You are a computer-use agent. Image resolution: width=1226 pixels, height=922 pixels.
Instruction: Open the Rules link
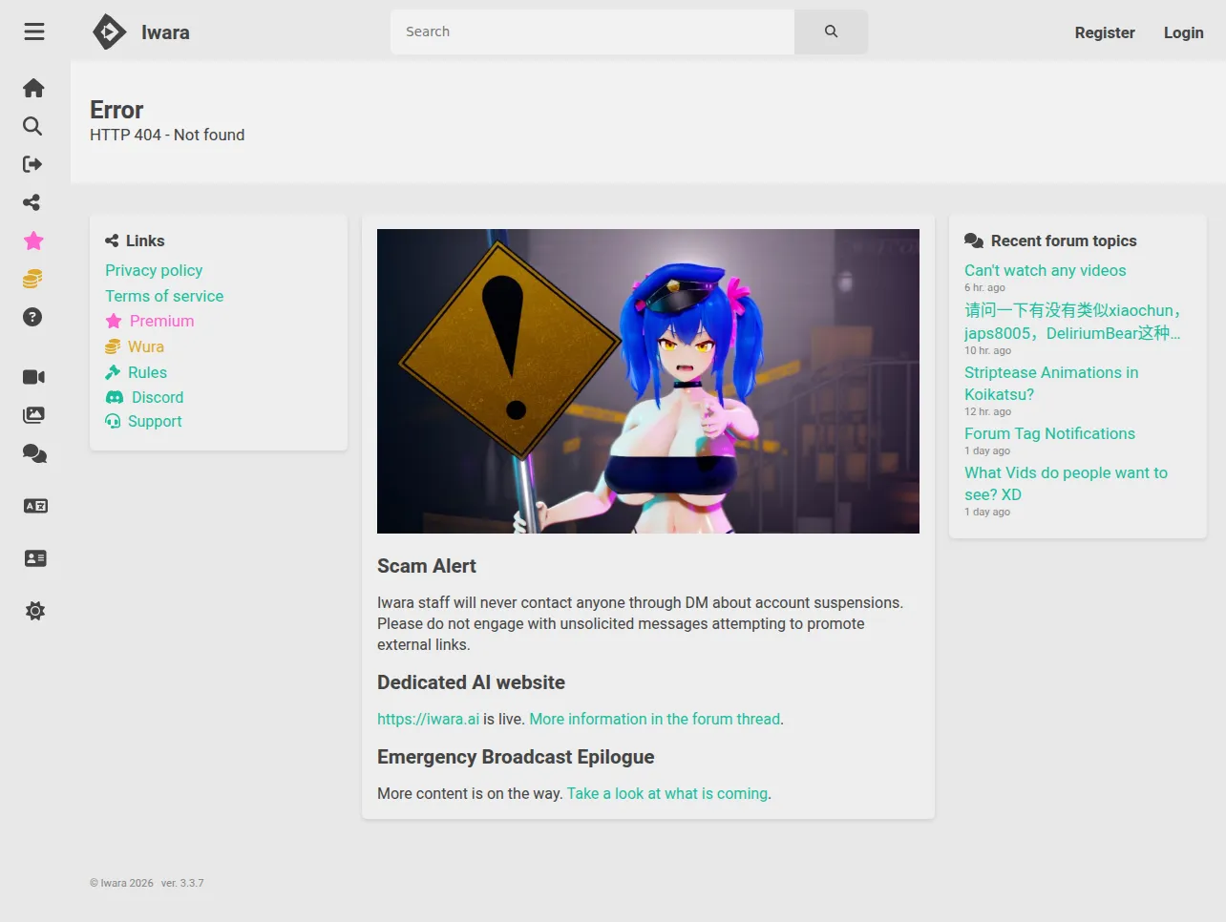136,372
